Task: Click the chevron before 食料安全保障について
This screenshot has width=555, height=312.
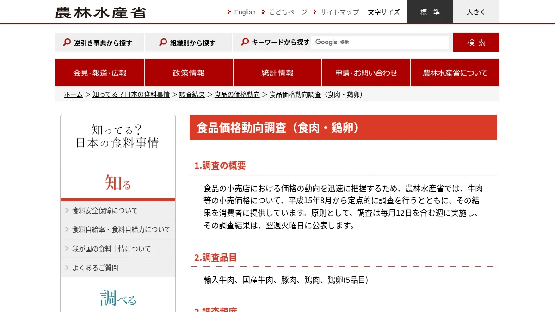Action: tap(67, 210)
